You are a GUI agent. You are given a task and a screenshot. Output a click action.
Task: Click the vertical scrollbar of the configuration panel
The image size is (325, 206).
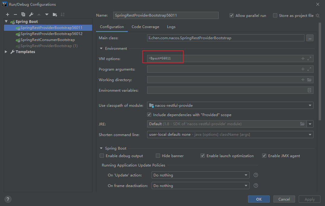pos(320,71)
